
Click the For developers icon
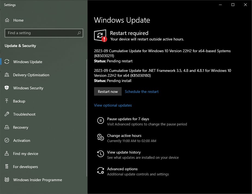(x=7, y=167)
